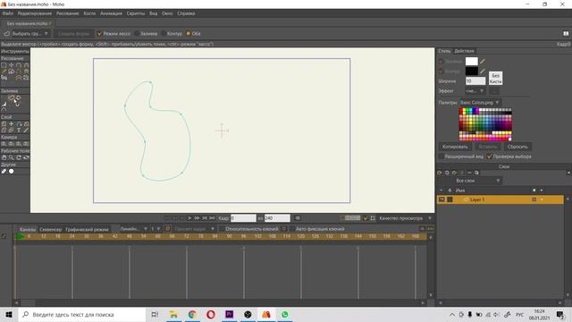The width and height of the screenshot is (572, 322).
Task: Select the Eyedropper tool in Layer section
Action: pyautogui.click(x=26, y=130)
